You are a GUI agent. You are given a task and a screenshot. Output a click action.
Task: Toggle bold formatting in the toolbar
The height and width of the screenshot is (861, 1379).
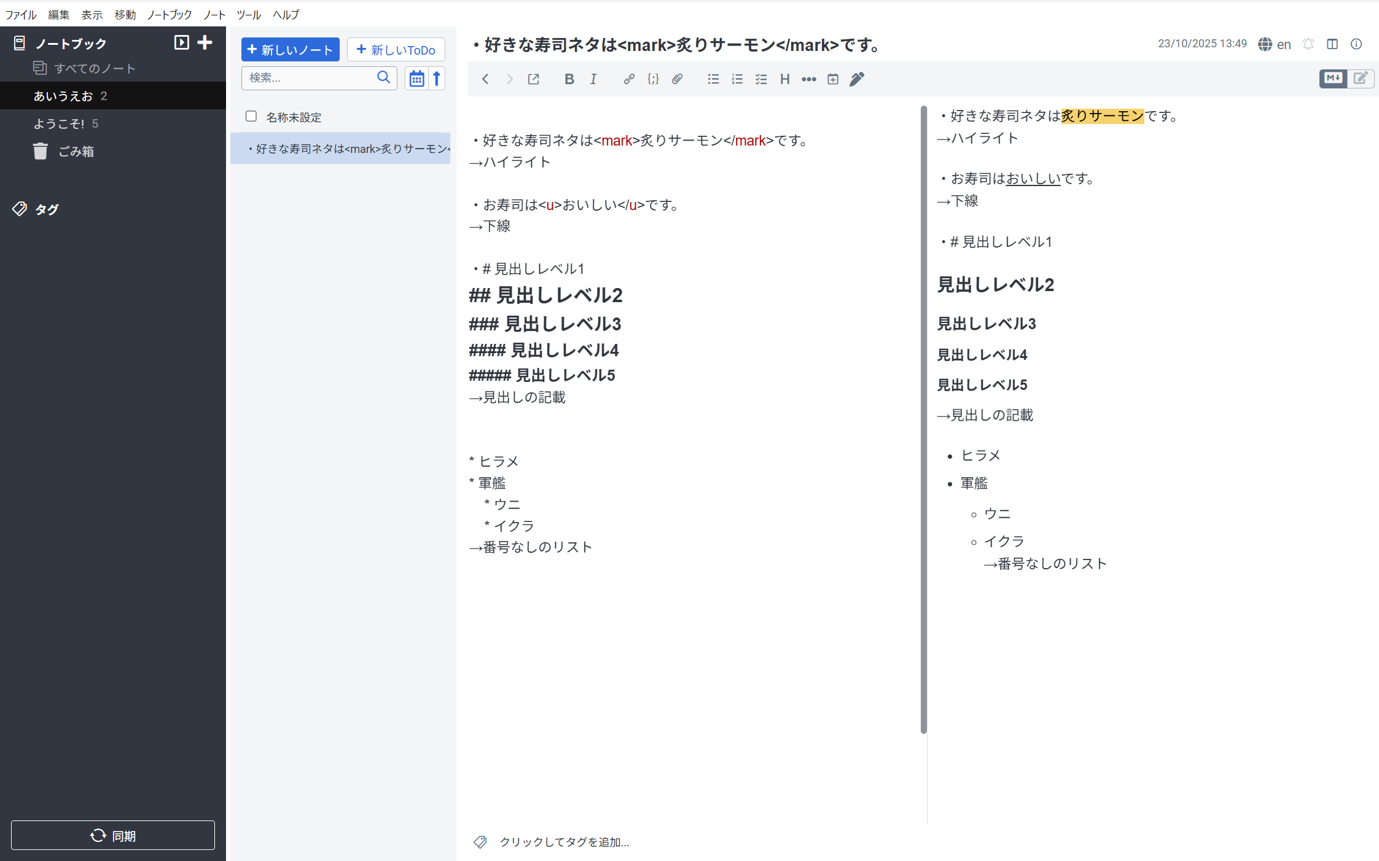pos(569,79)
